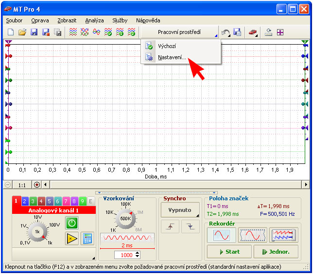The image size is (313, 274).
Task: Click the New document icon
Action: (11, 32)
